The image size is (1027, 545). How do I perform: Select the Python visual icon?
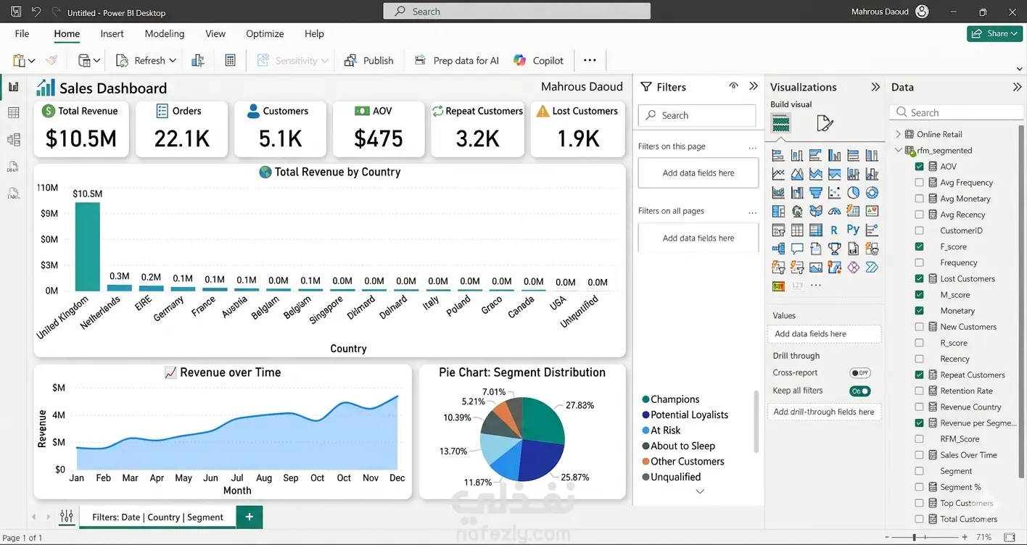853,230
